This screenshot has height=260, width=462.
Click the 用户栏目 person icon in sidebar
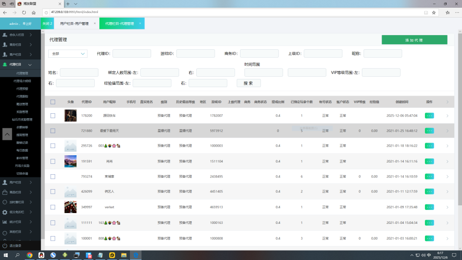pyautogui.click(x=5, y=182)
